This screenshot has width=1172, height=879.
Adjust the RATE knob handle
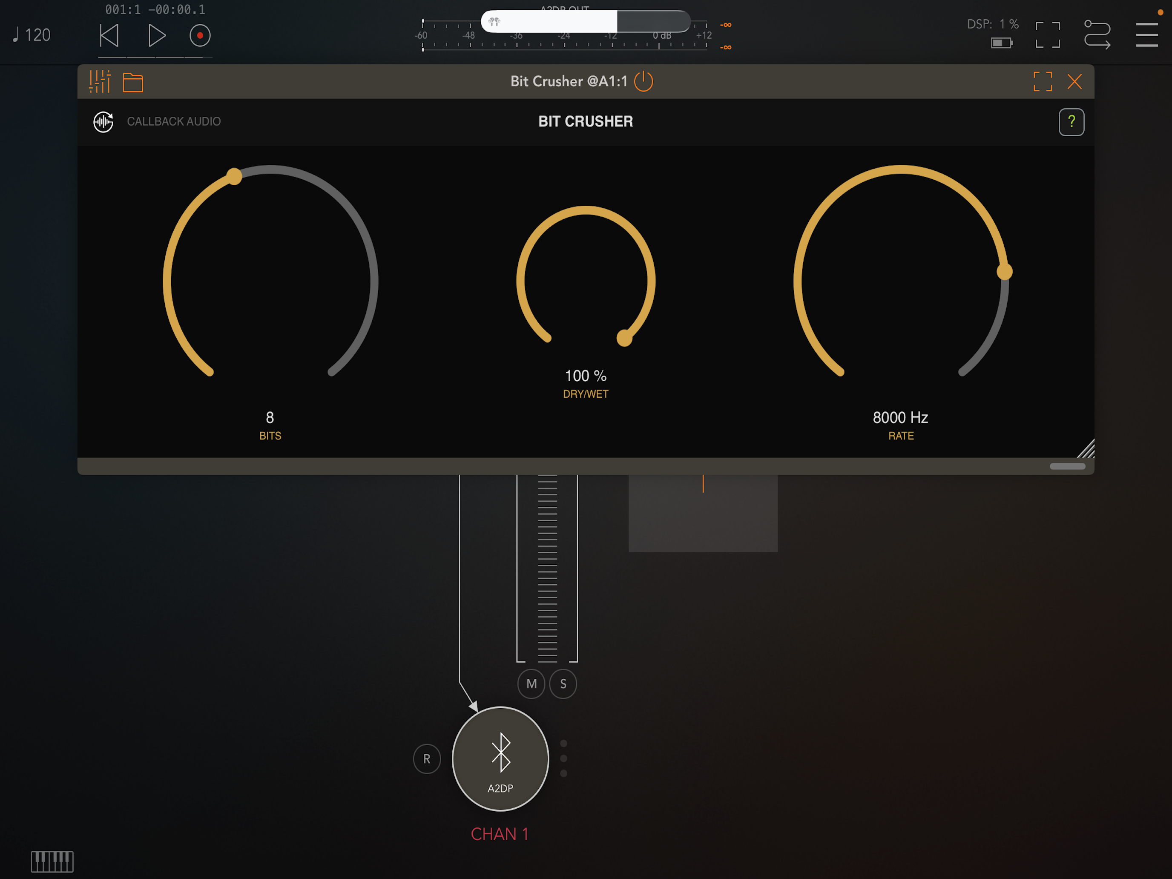[1004, 272]
